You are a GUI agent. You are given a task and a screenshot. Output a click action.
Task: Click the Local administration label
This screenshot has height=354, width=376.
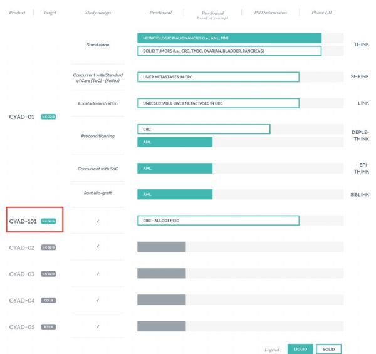98,103
